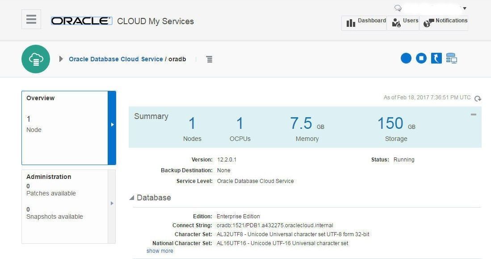Open the chat bubble icon

(x=398, y=8)
